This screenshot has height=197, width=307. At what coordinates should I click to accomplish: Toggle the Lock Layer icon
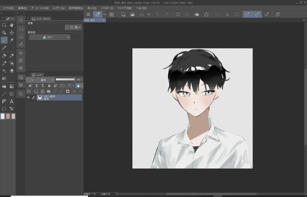(x=49, y=86)
